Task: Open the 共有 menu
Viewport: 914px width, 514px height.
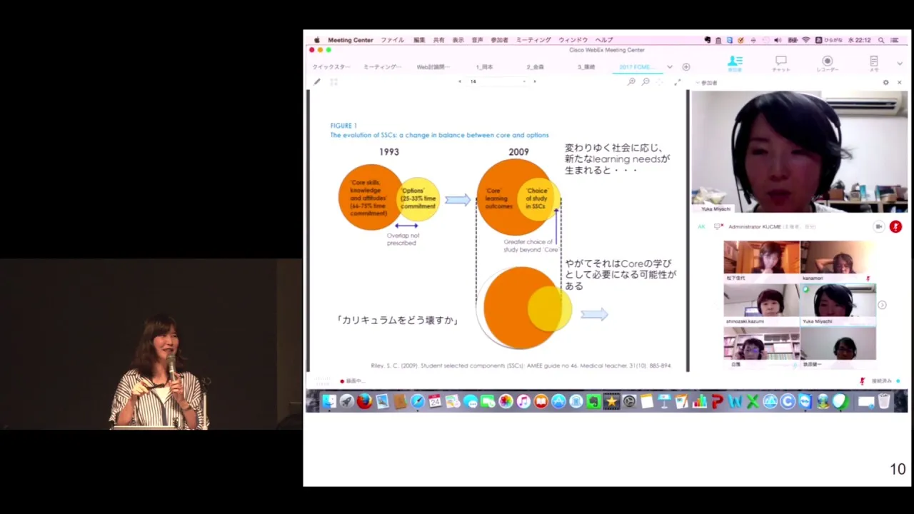Action: 438,40
